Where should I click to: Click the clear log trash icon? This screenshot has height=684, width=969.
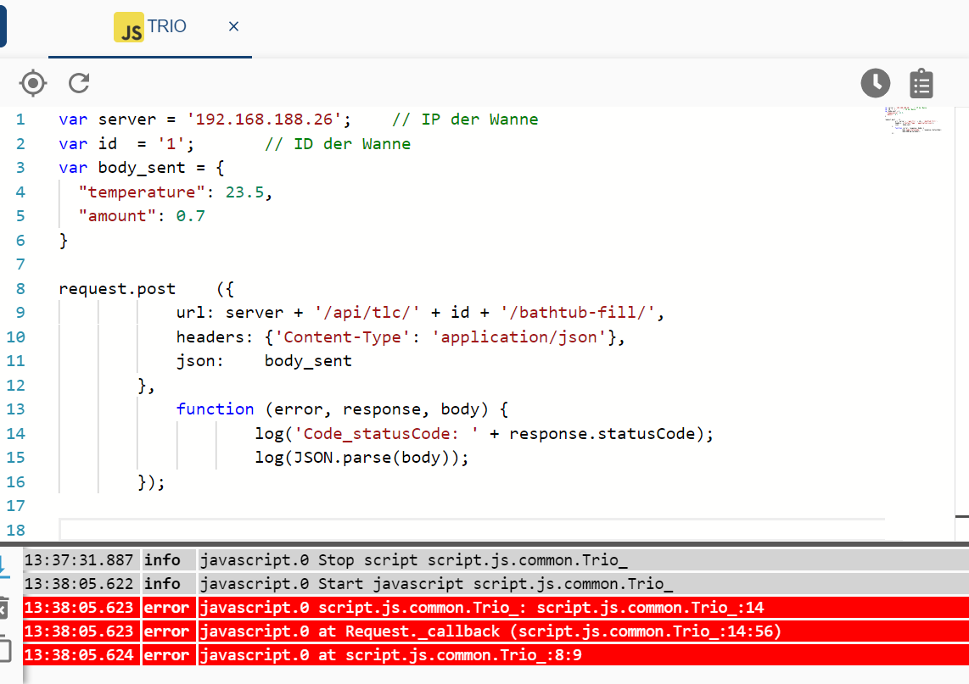[x=3, y=608]
